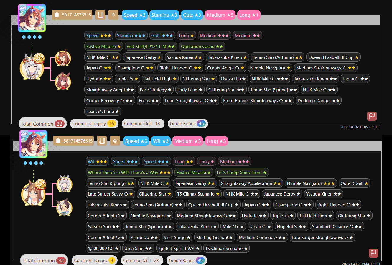Click the Dodging Danger chip

click(x=319, y=100)
